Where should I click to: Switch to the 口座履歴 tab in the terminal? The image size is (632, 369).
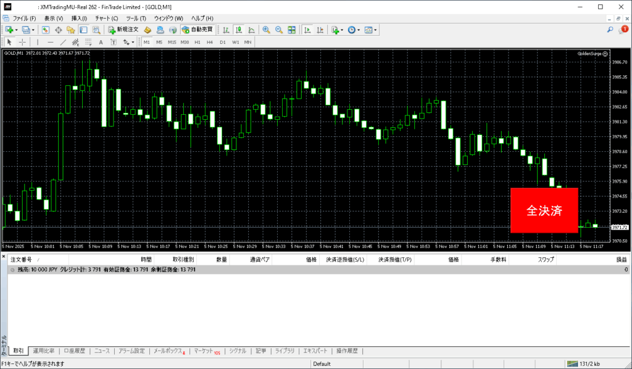click(x=77, y=351)
